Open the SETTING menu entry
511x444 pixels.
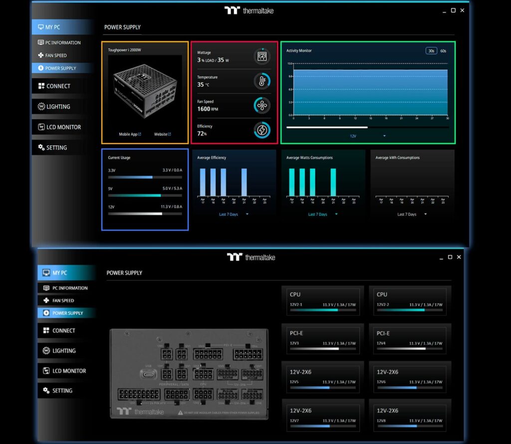[x=42, y=147]
